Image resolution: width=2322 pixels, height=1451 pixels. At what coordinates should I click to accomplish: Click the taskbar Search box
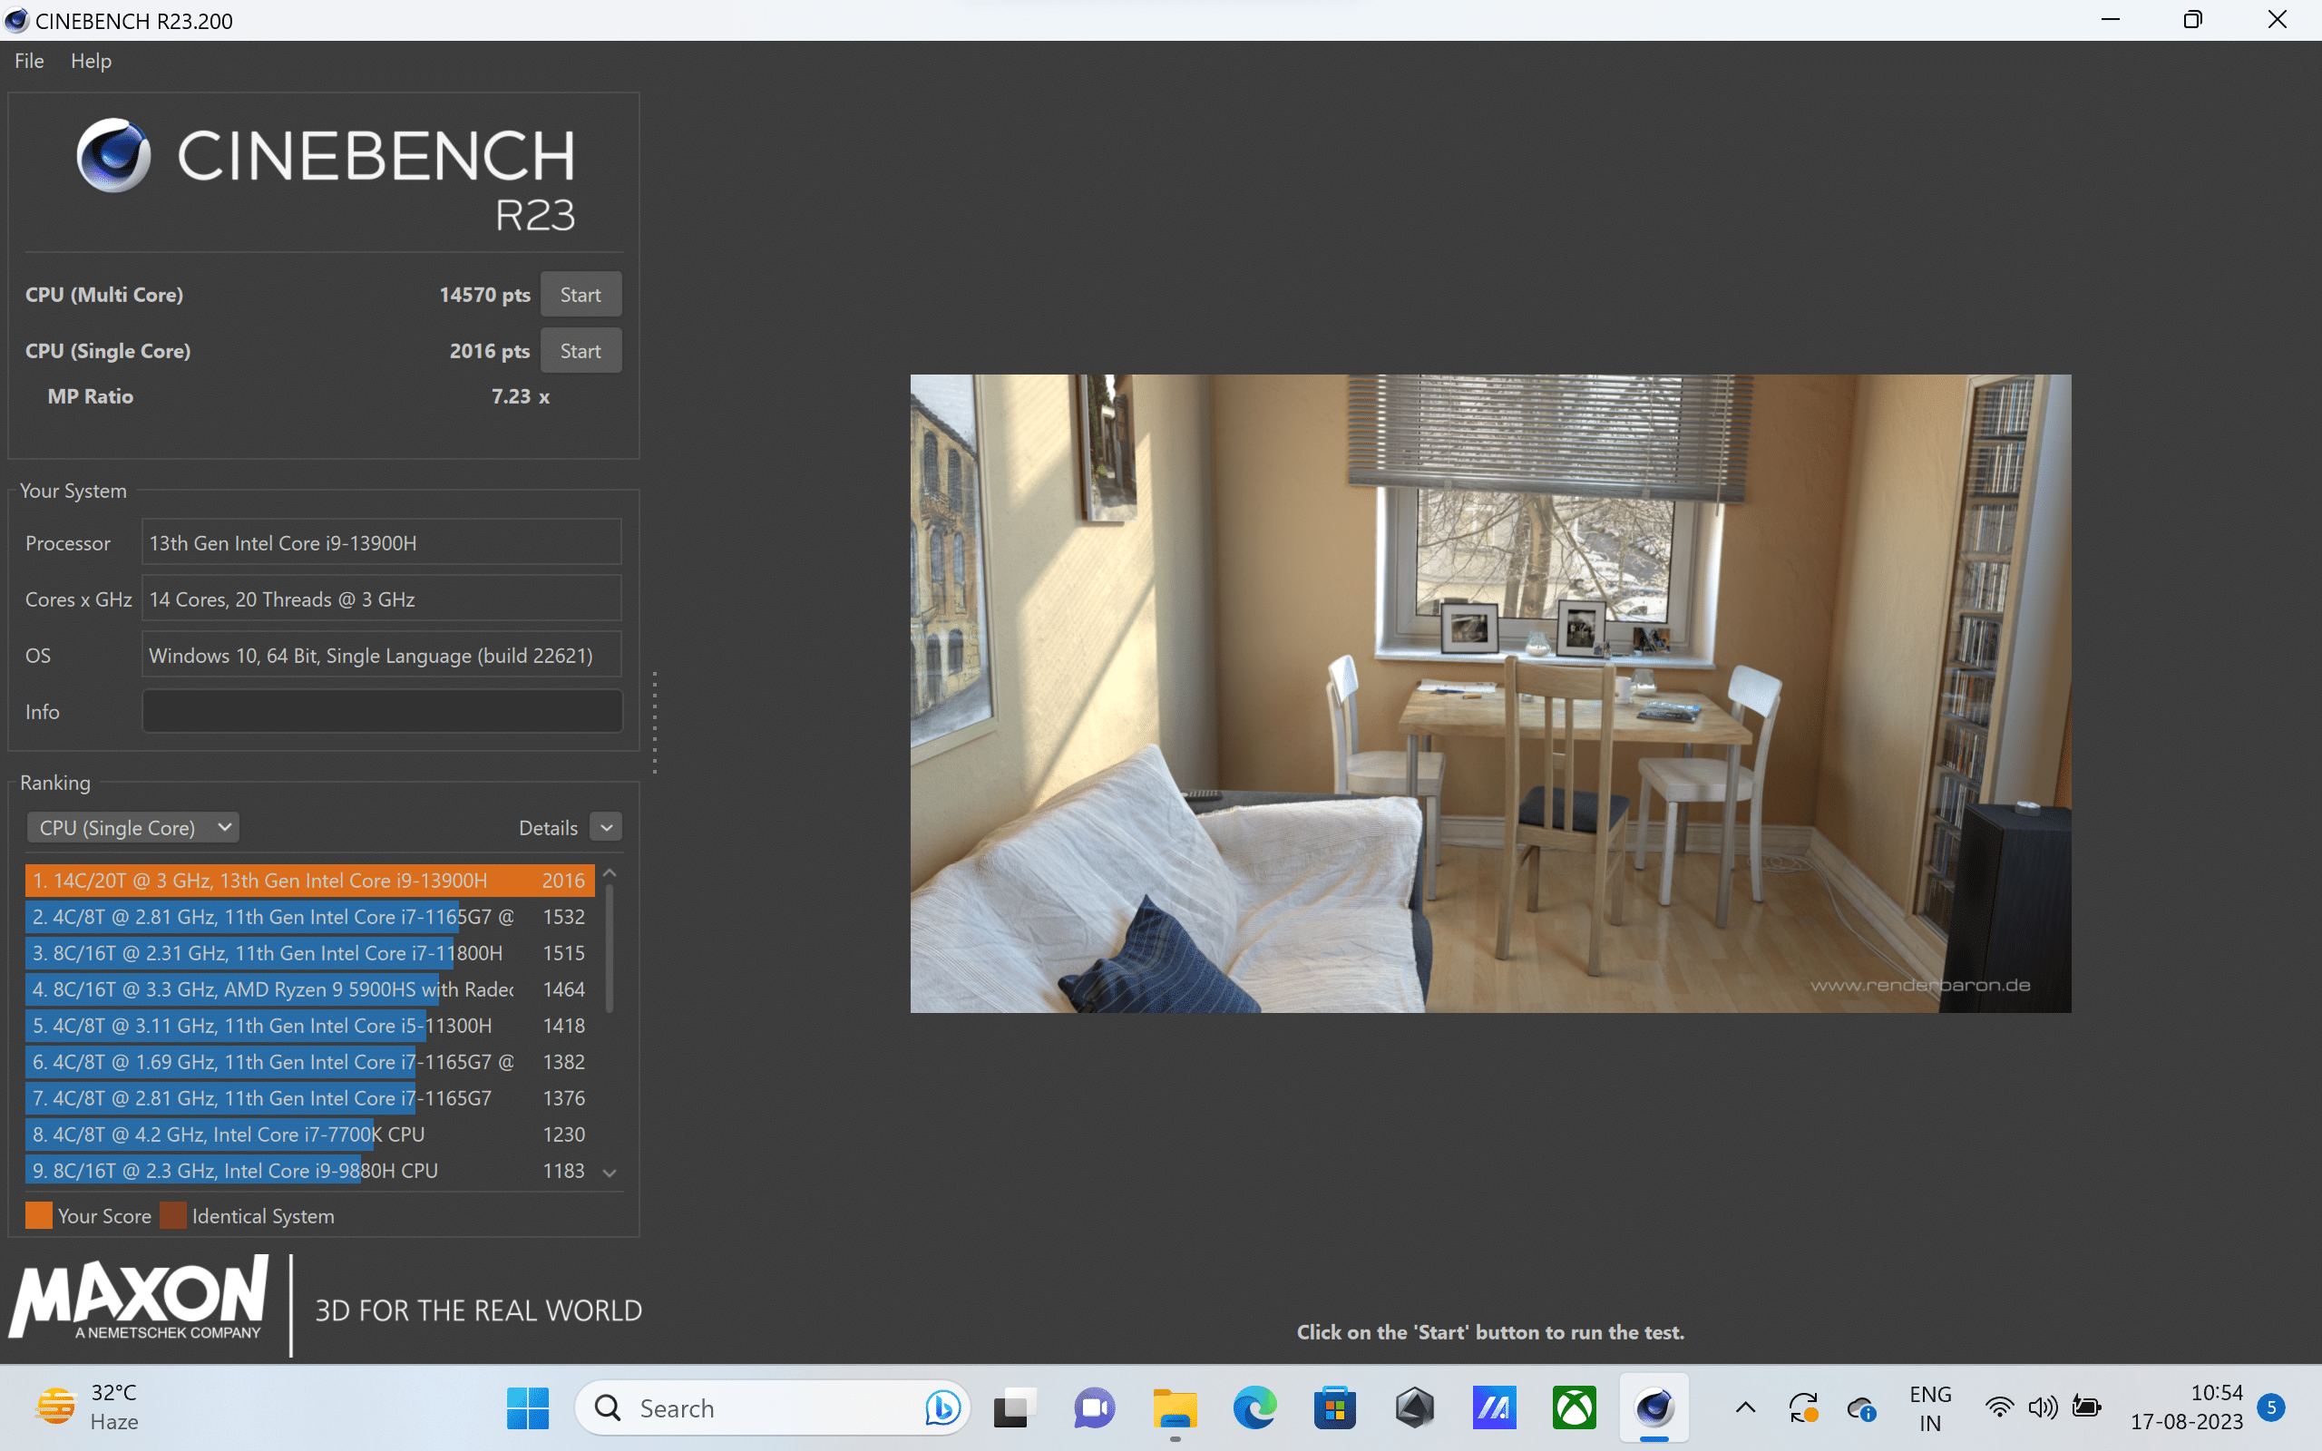(x=774, y=1407)
